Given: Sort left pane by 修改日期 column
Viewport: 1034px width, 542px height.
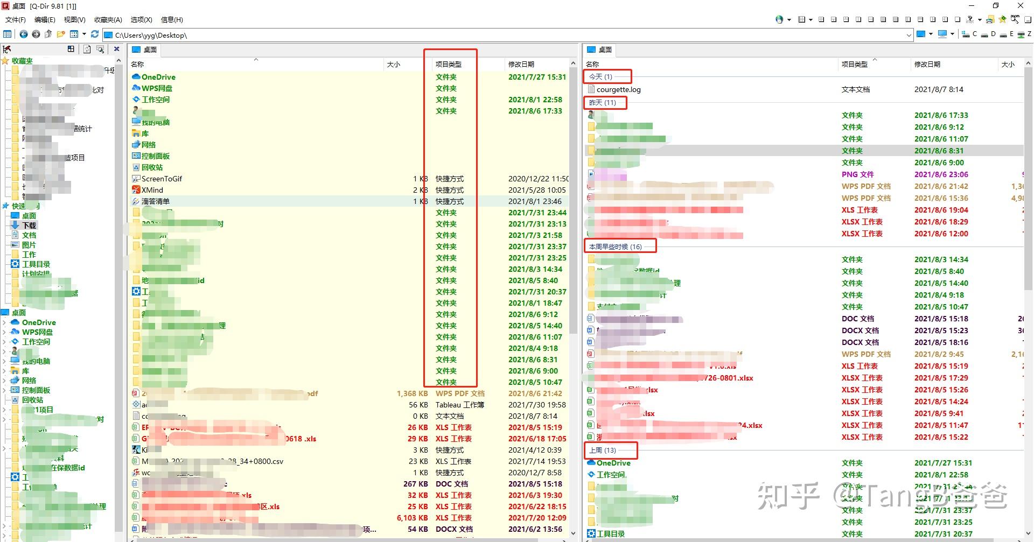Looking at the screenshot, I should [x=521, y=64].
